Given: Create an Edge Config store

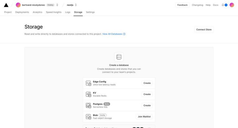Looking at the screenshot, I should [147, 83].
